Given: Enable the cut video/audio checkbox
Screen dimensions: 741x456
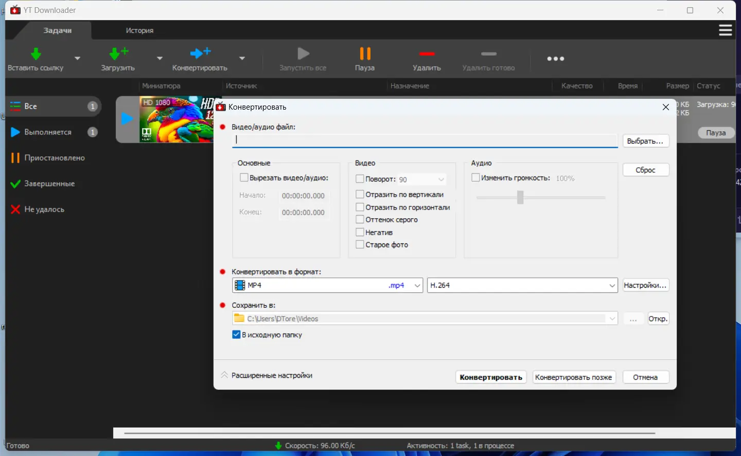Looking at the screenshot, I should point(244,178).
